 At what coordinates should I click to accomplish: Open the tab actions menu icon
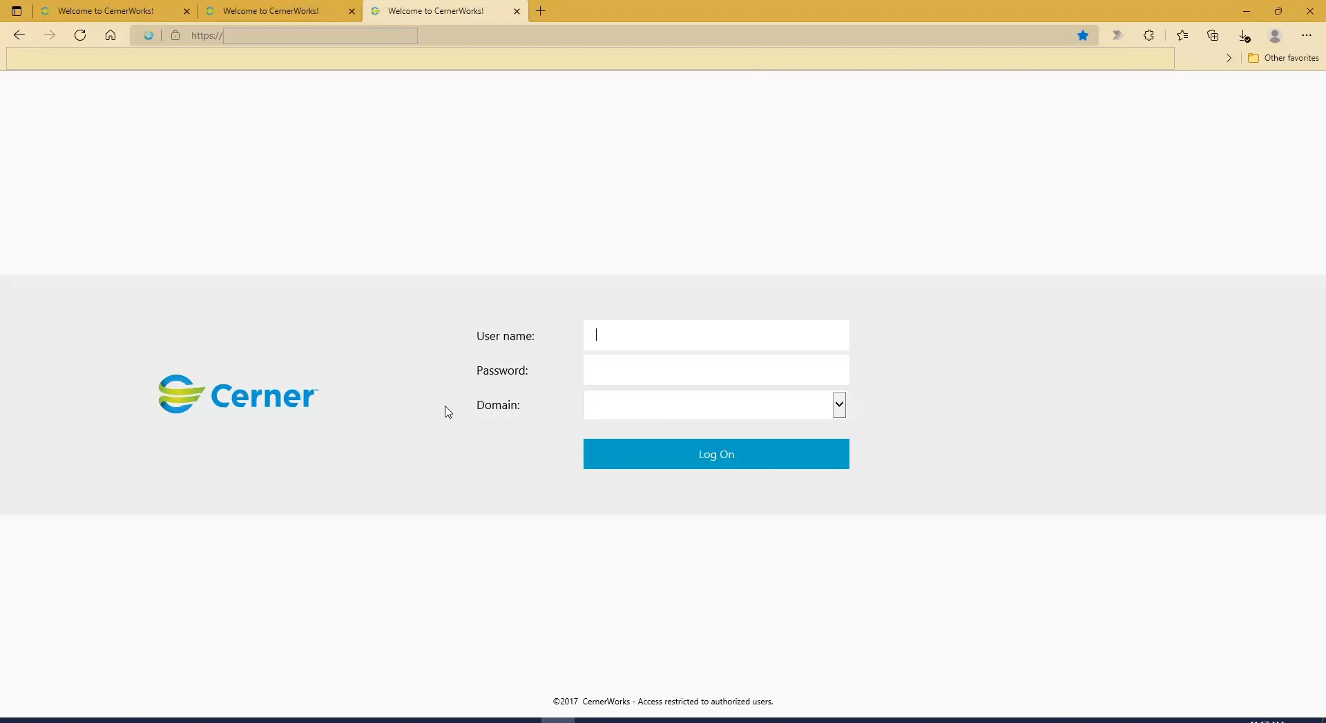click(17, 11)
